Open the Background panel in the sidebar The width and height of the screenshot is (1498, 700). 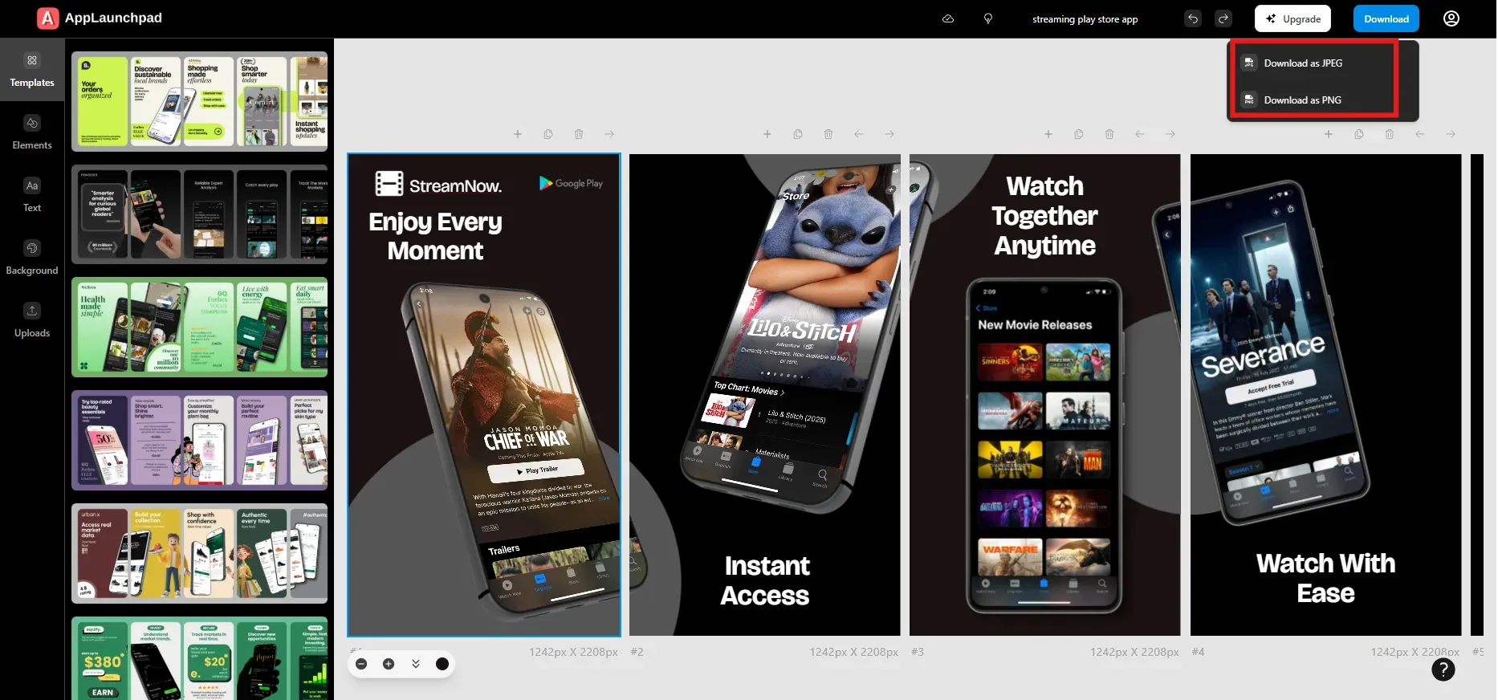(32, 258)
